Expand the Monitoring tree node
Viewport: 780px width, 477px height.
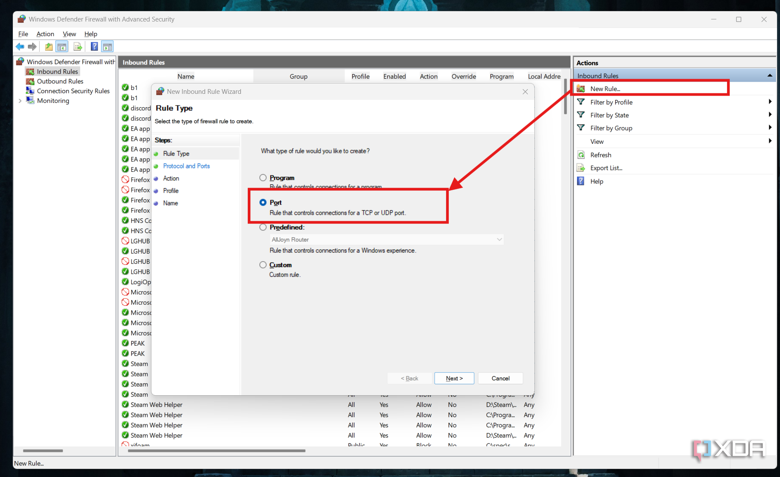pyautogui.click(x=20, y=101)
